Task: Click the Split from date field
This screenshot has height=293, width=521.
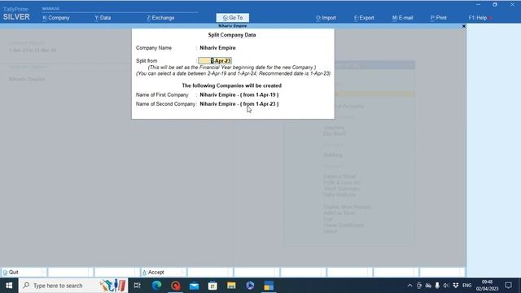Action: 215,61
